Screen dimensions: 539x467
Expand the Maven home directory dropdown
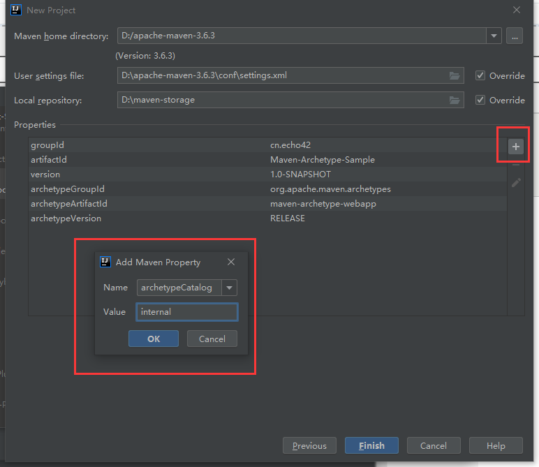[494, 36]
